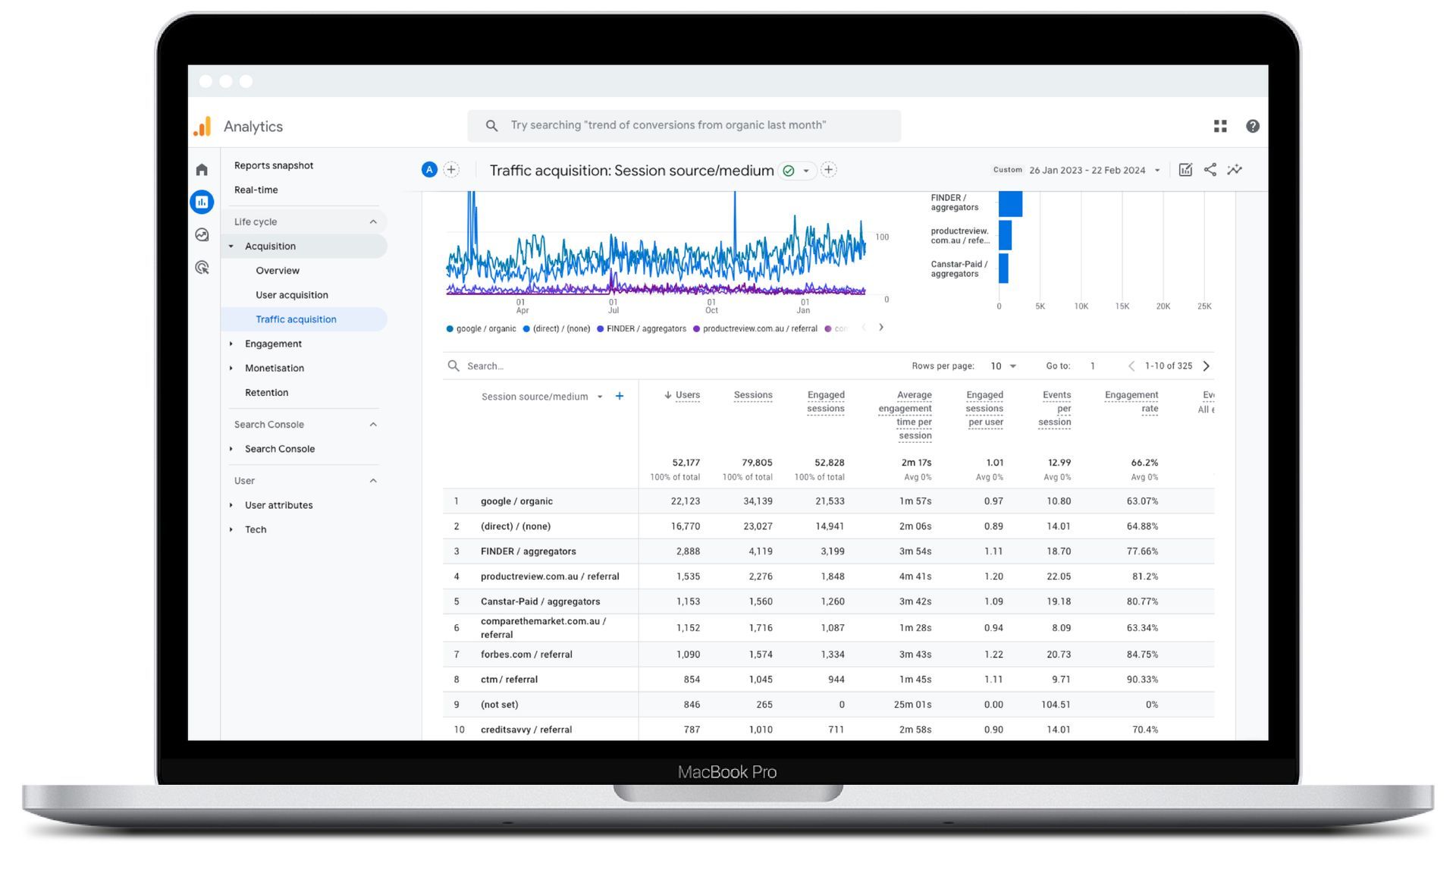Viewport: 1456px width, 873px height.
Task: Collapse the Search Console section
Action: (x=373, y=425)
